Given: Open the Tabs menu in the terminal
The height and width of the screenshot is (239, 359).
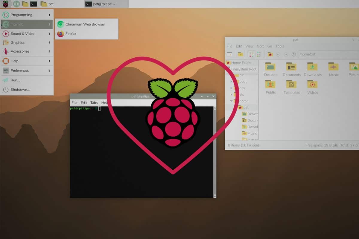Looking at the screenshot, I should pos(94,102).
